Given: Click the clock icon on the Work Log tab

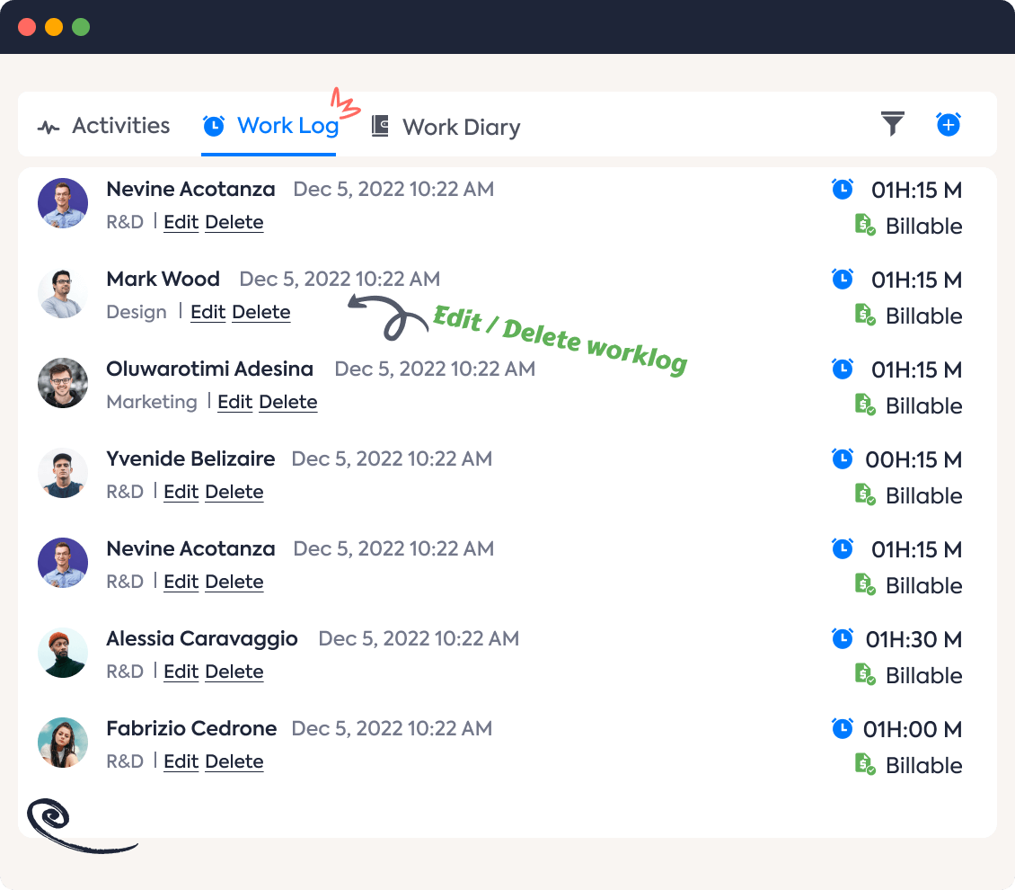Looking at the screenshot, I should [213, 126].
